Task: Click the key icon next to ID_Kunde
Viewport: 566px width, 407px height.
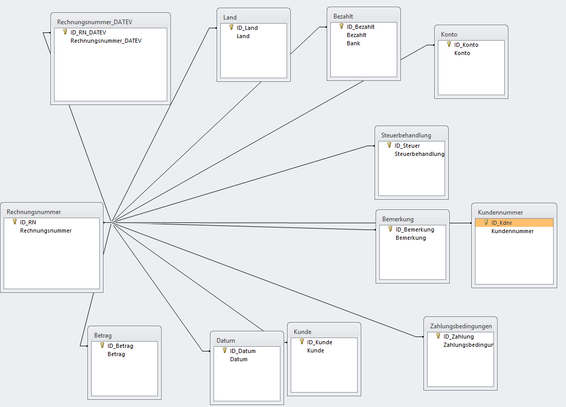Action: pos(302,342)
